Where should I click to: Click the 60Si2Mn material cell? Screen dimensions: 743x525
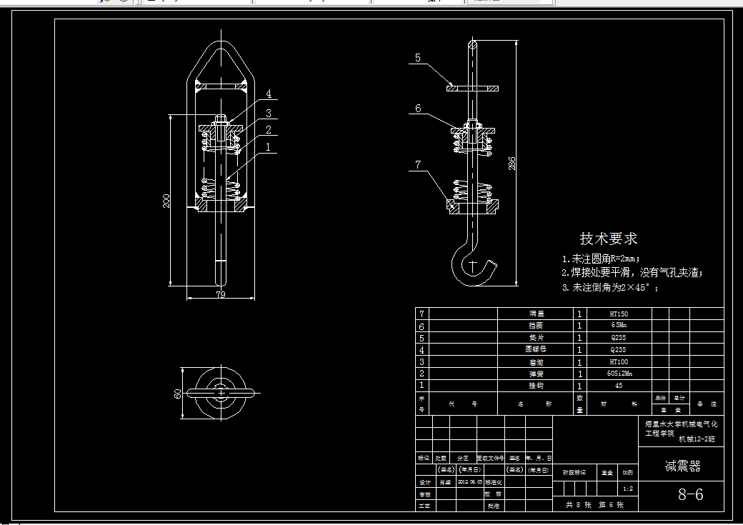click(x=619, y=374)
